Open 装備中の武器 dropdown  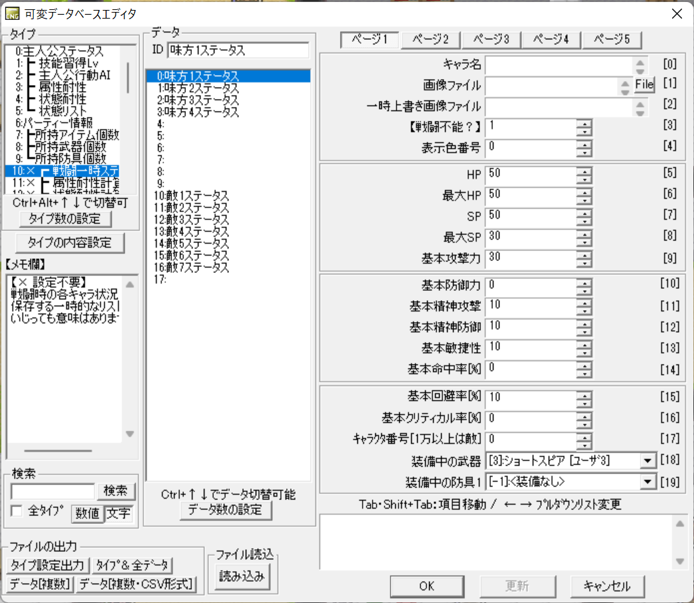pos(648,461)
